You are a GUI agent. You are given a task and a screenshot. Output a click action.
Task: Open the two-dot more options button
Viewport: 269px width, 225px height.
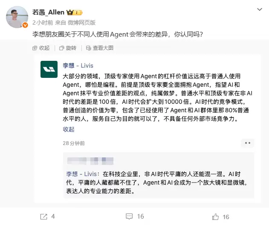(x=248, y=143)
